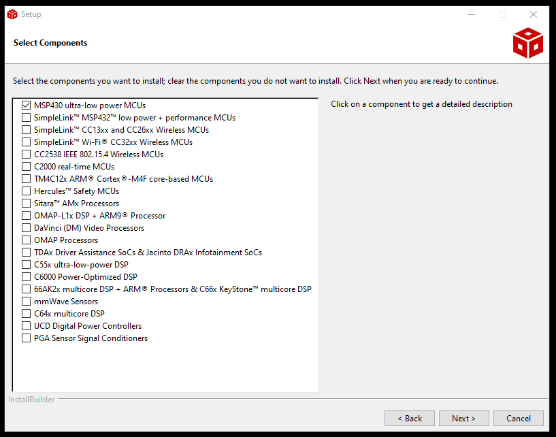
Task: Proceed by clicking Next
Action: click(x=464, y=419)
